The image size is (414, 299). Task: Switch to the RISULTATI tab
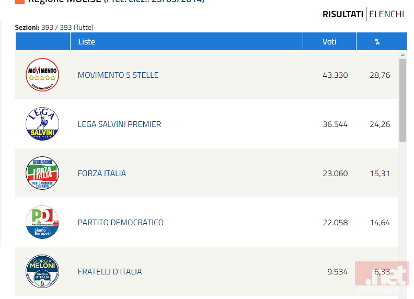click(343, 14)
